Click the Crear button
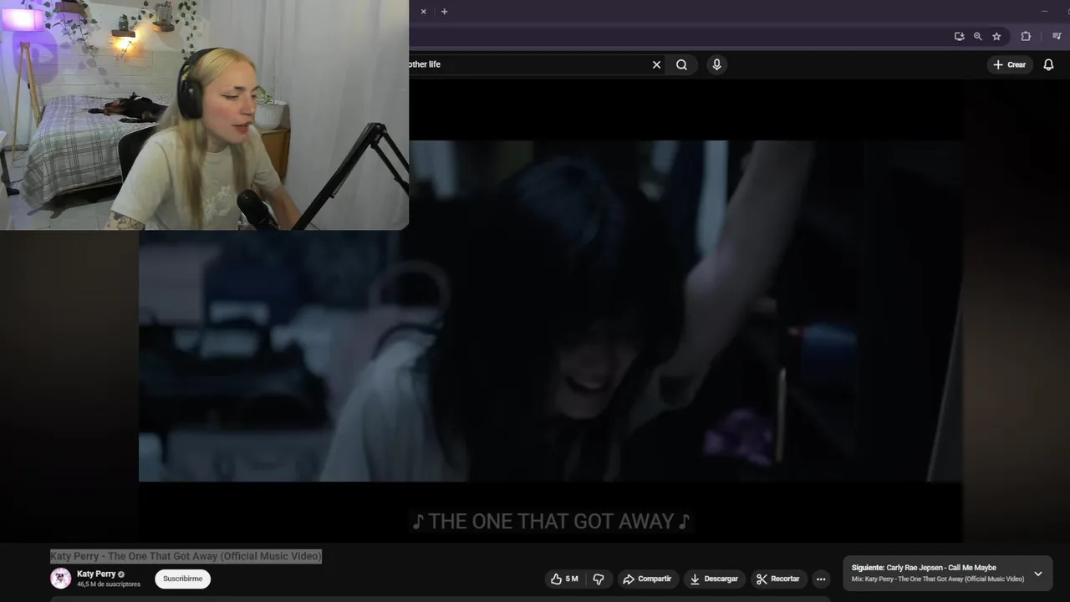Screen dimensions: 1070x602 1009,64
